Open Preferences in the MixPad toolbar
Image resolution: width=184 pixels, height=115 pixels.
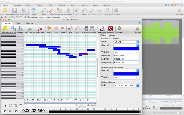107,11
